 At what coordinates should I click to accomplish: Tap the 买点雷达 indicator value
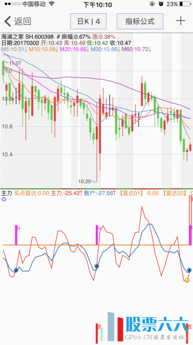pyautogui.click(x=32, y=194)
